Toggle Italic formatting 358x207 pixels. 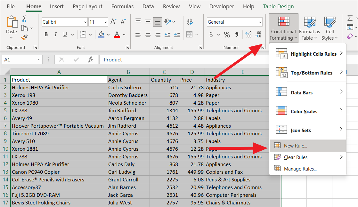[x=55, y=35]
